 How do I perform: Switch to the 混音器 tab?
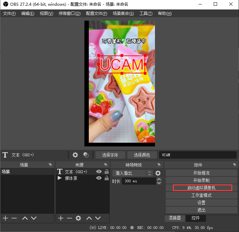175,218
